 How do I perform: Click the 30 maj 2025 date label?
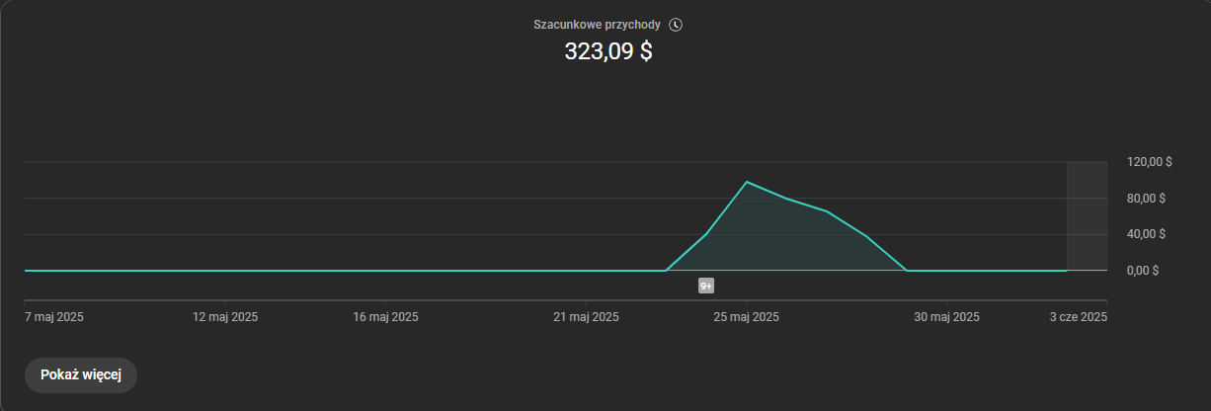(x=946, y=317)
